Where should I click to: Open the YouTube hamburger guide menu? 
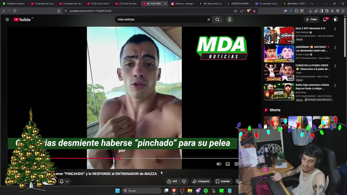7,19
